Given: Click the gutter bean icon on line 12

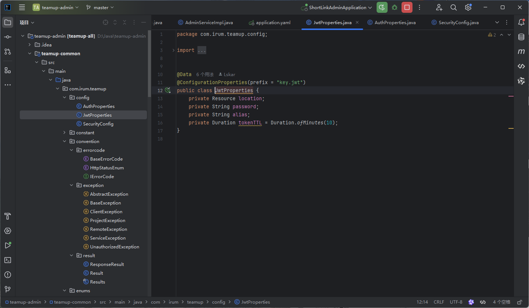Looking at the screenshot, I should coord(168,90).
